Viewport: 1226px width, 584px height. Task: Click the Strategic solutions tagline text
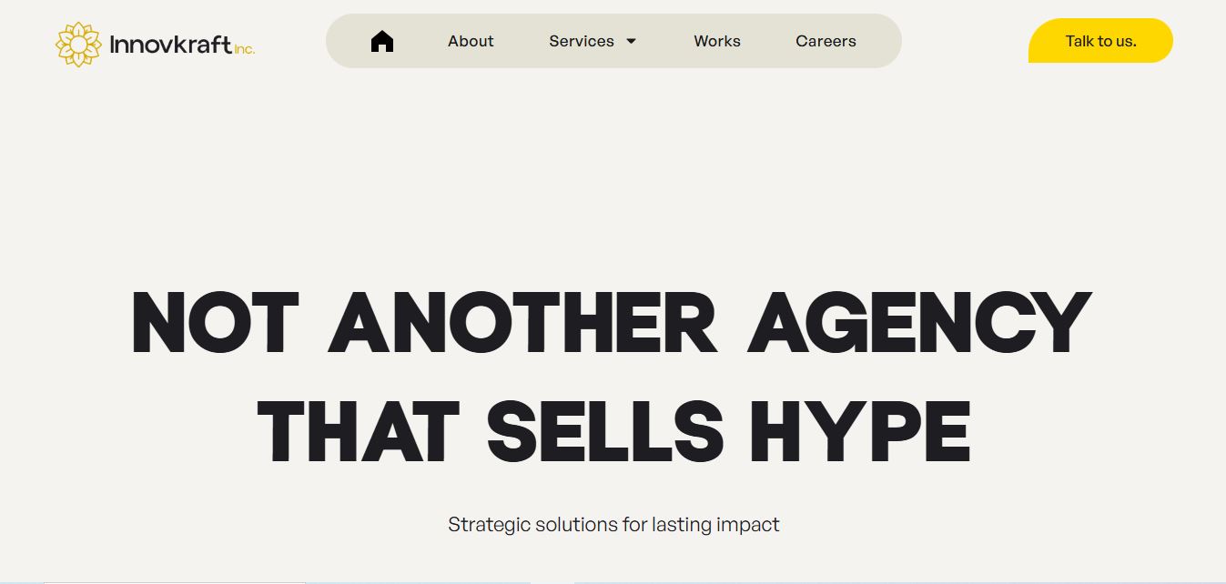613,525
